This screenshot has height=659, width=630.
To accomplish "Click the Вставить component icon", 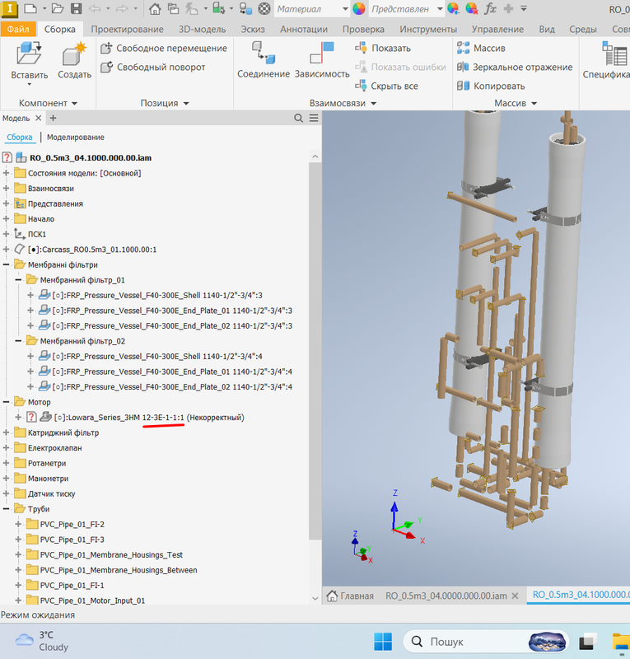I will pos(29,53).
